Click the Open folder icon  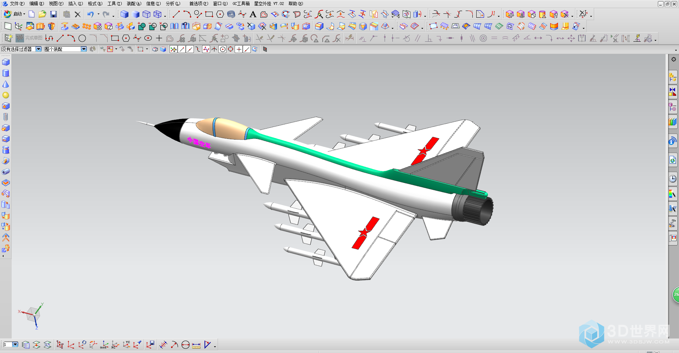click(x=42, y=14)
